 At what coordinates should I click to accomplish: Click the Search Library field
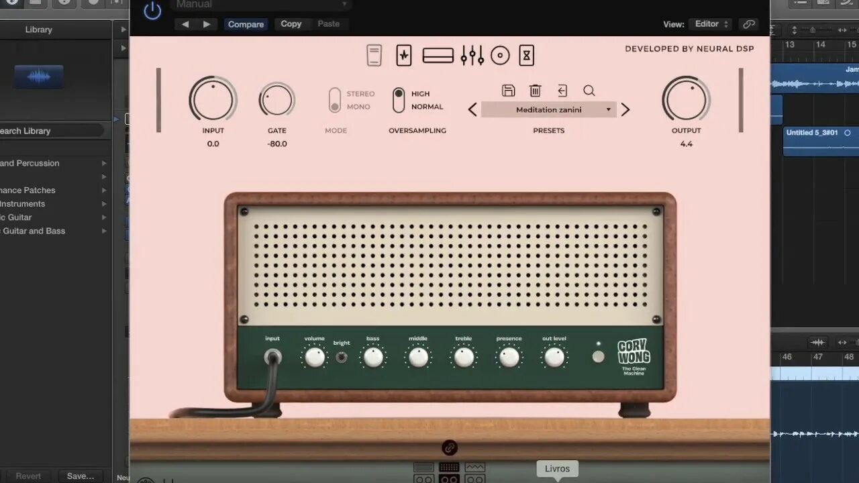(51, 131)
